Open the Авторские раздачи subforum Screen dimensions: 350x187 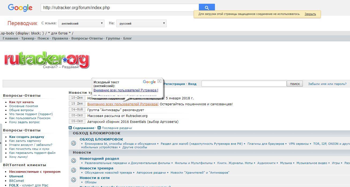(x=151, y=173)
